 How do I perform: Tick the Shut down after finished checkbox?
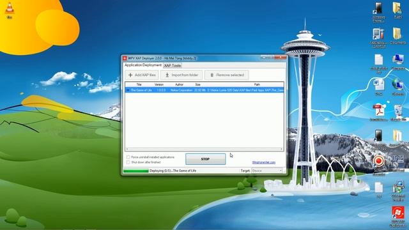tap(128, 162)
